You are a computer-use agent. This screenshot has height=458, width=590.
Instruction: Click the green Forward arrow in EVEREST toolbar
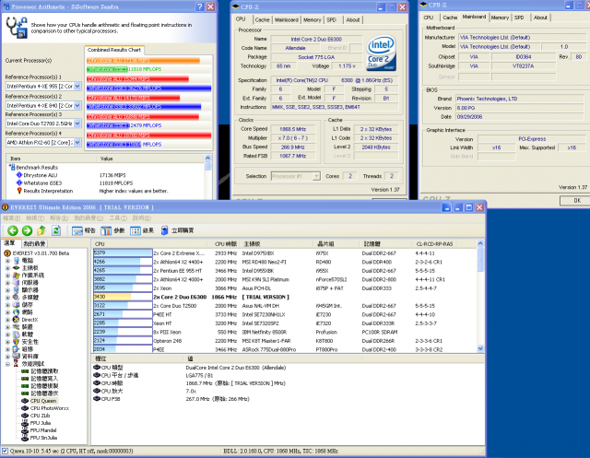tap(27, 230)
